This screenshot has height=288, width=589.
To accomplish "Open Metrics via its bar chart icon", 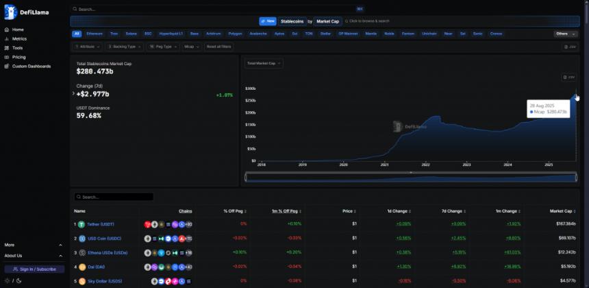I will coord(7,38).
